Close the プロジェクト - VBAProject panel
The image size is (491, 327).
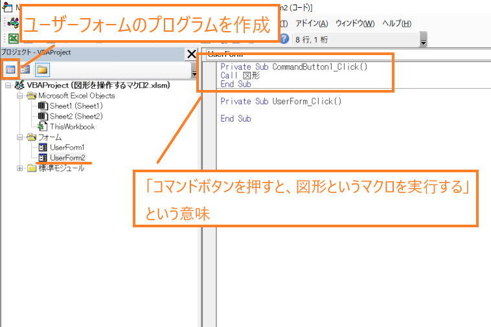pyautogui.click(x=191, y=54)
